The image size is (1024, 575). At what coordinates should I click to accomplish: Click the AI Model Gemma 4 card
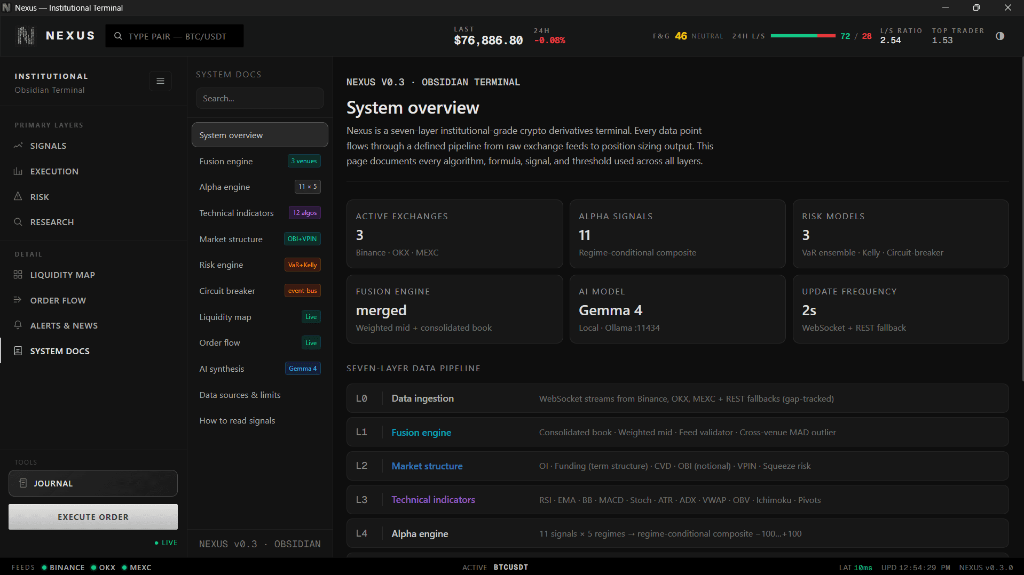[x=678, y=309]
